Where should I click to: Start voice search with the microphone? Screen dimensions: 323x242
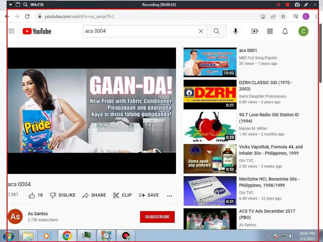coord(236,31)
